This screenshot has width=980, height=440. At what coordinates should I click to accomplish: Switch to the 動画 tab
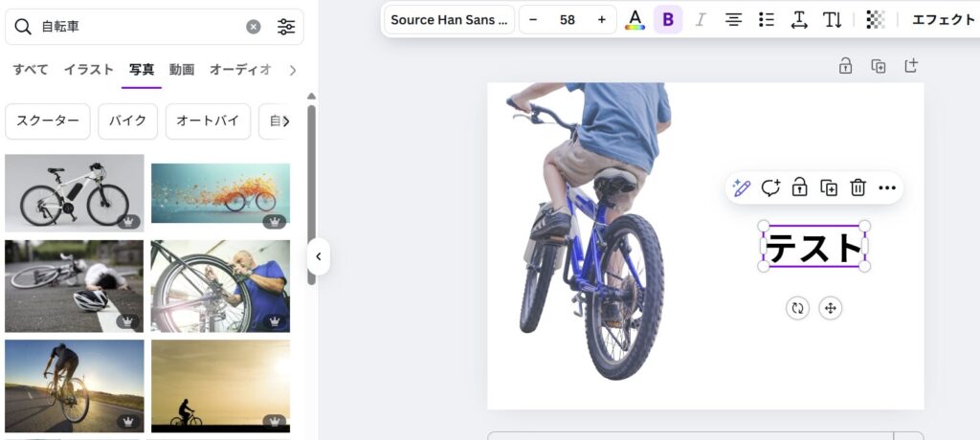click(182, 70)
